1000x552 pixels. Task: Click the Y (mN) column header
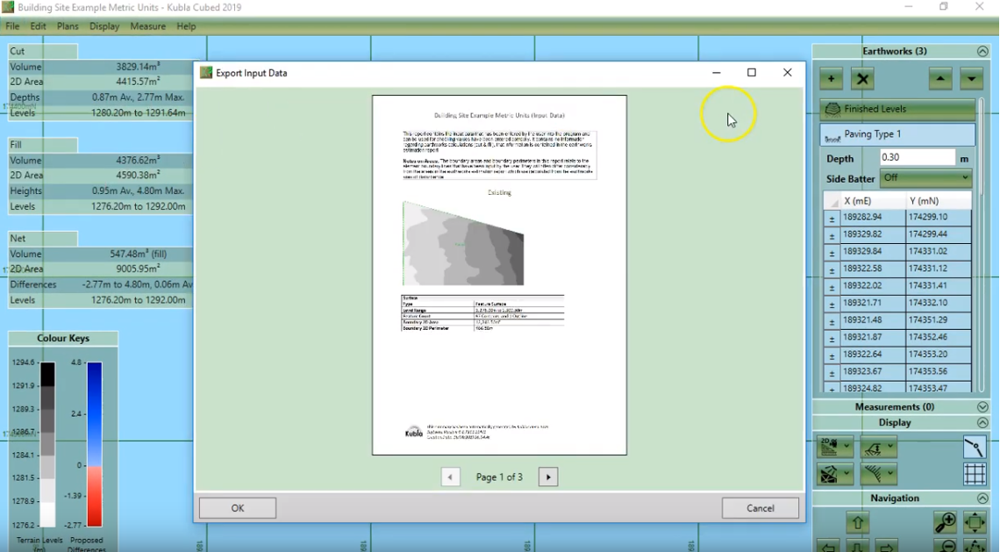click(x=938, y=200)
